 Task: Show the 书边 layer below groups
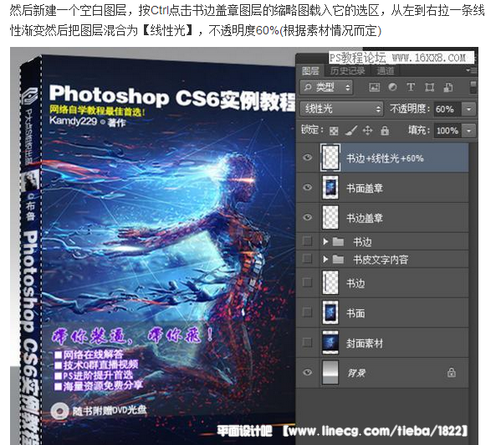(x=307, y=282)
